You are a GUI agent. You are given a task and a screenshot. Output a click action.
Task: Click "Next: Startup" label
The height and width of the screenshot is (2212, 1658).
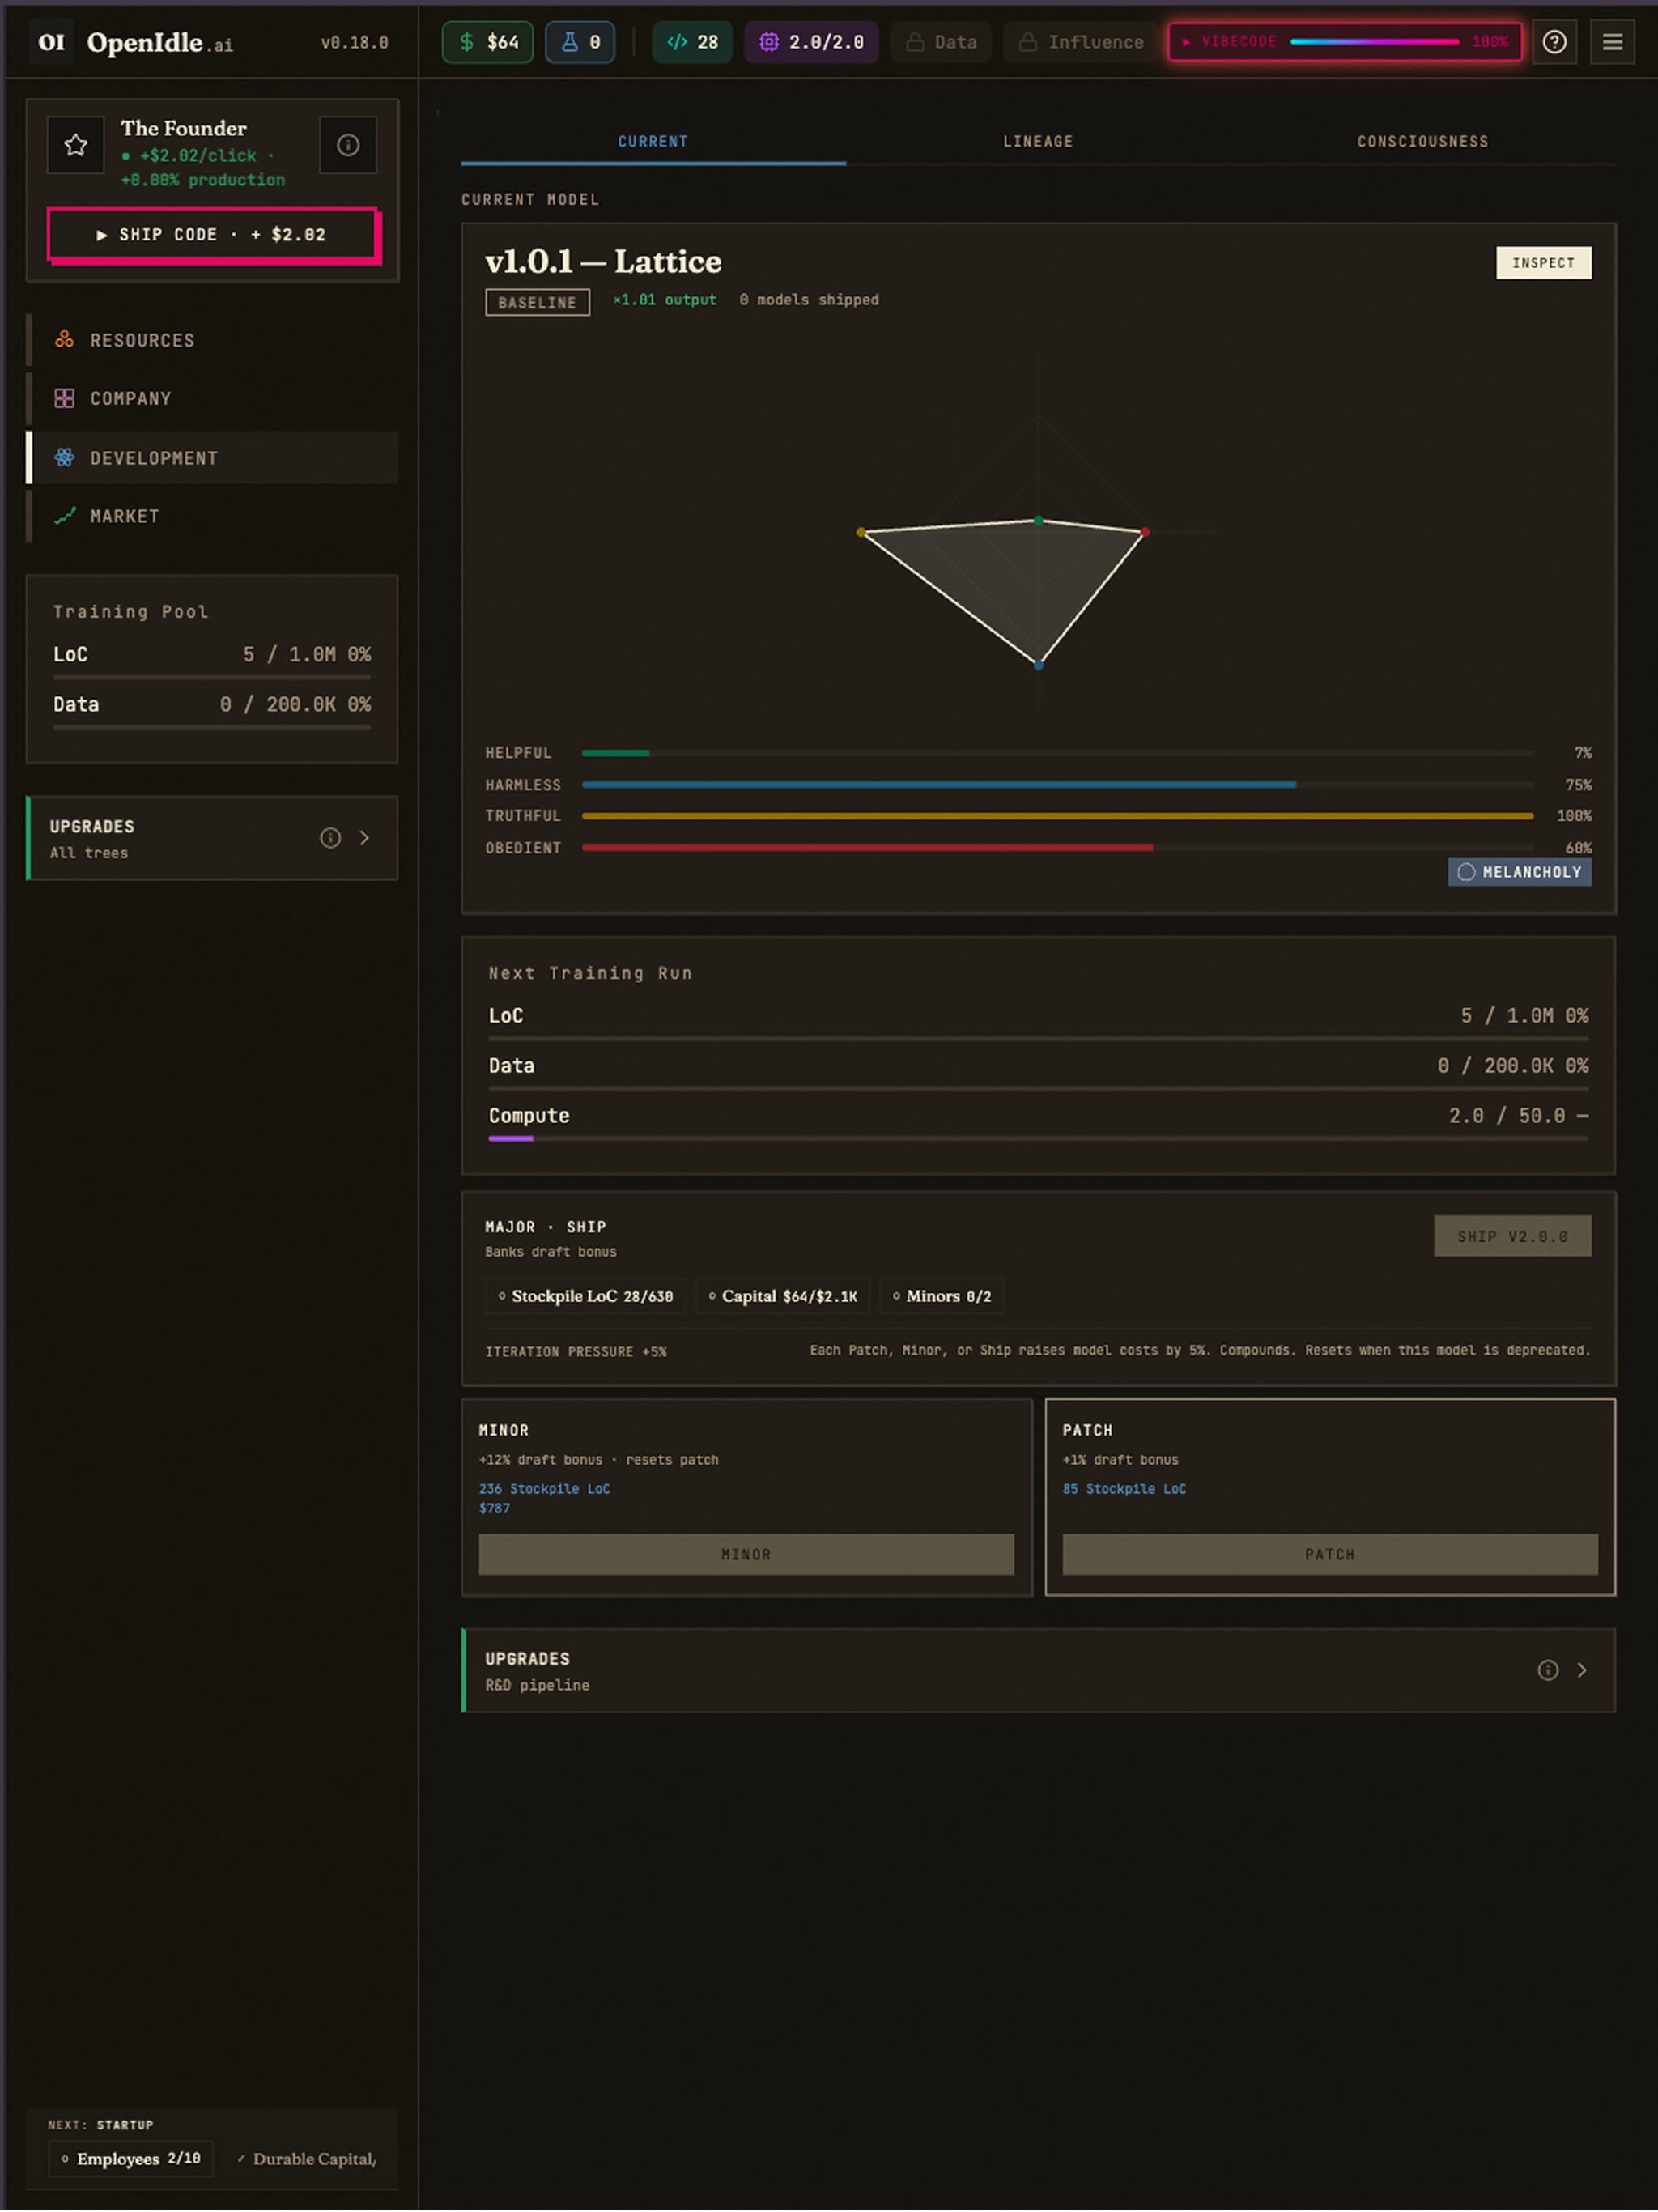(101, 2125)
